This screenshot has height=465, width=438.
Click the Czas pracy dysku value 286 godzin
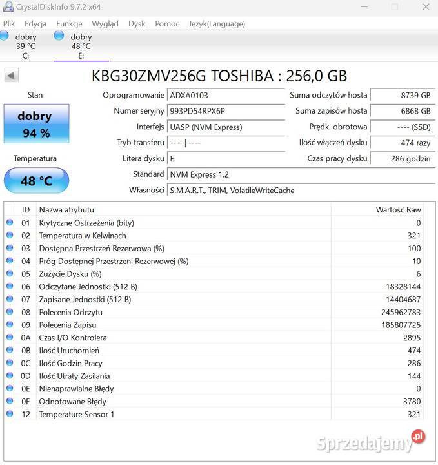(403, 159)
